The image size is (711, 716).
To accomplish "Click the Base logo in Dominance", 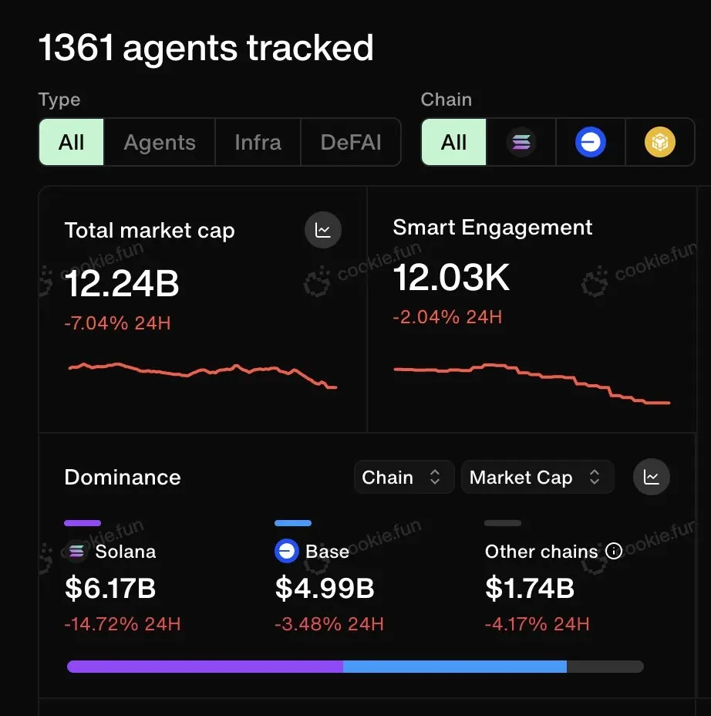I will 287,552.
